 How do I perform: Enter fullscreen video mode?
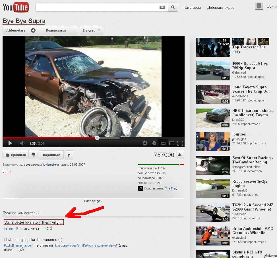180,143
